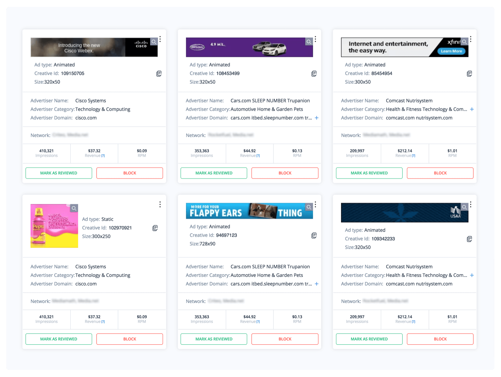Open Revenue help for $37.32 on creative 109150705
The width and height of the screenshot is (501, 377).
[x=103, y=156]
